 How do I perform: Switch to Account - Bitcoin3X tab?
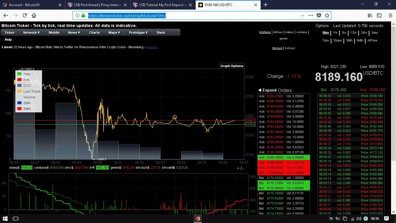32,5
